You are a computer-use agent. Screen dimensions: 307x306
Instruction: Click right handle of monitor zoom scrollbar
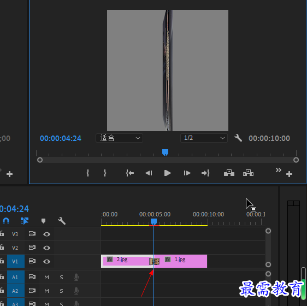click(296, 160)
